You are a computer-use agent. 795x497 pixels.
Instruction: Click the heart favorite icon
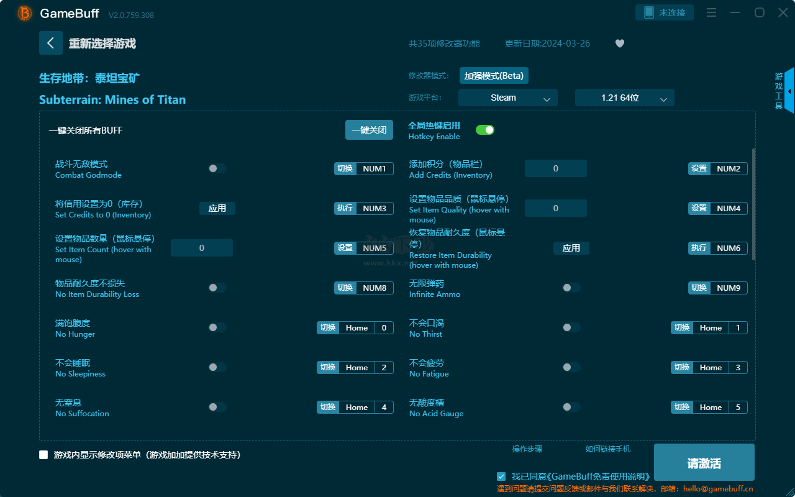[x=619, y=43]
